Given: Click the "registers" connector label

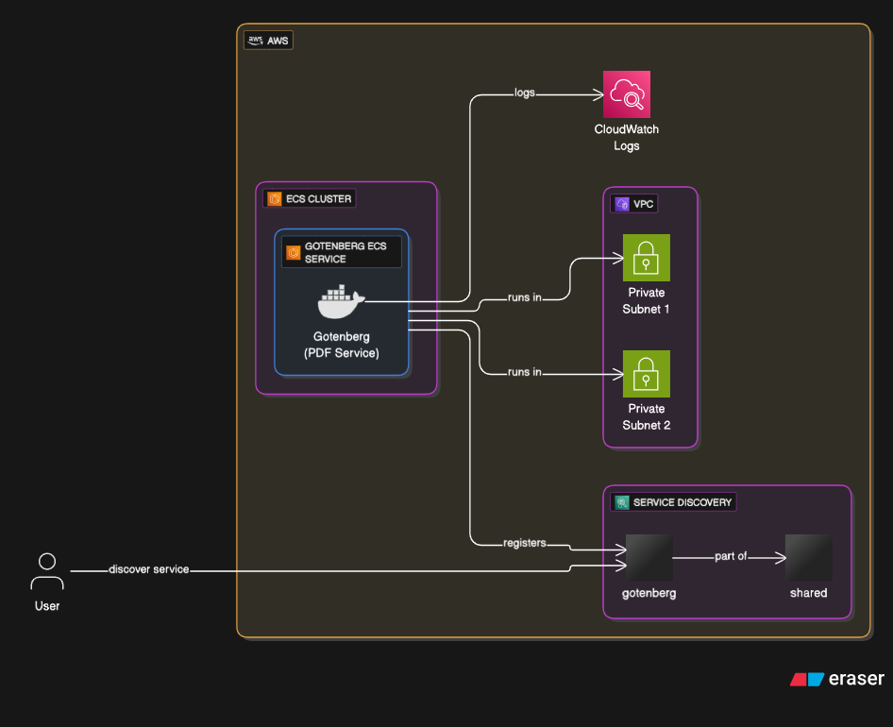Looking at the screenshot, I should tap(524, 543).
